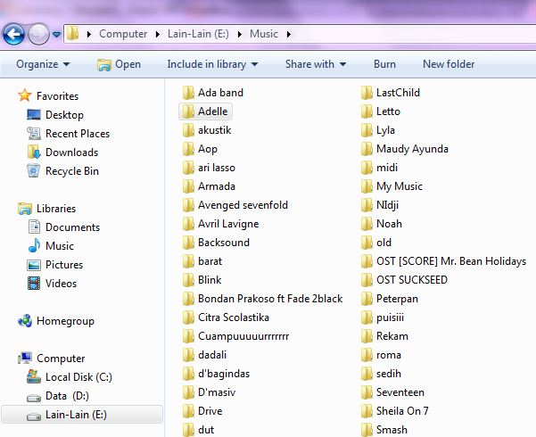536x437 pixels.
Task: Select the barat folder icon
Action: [188, 261]
